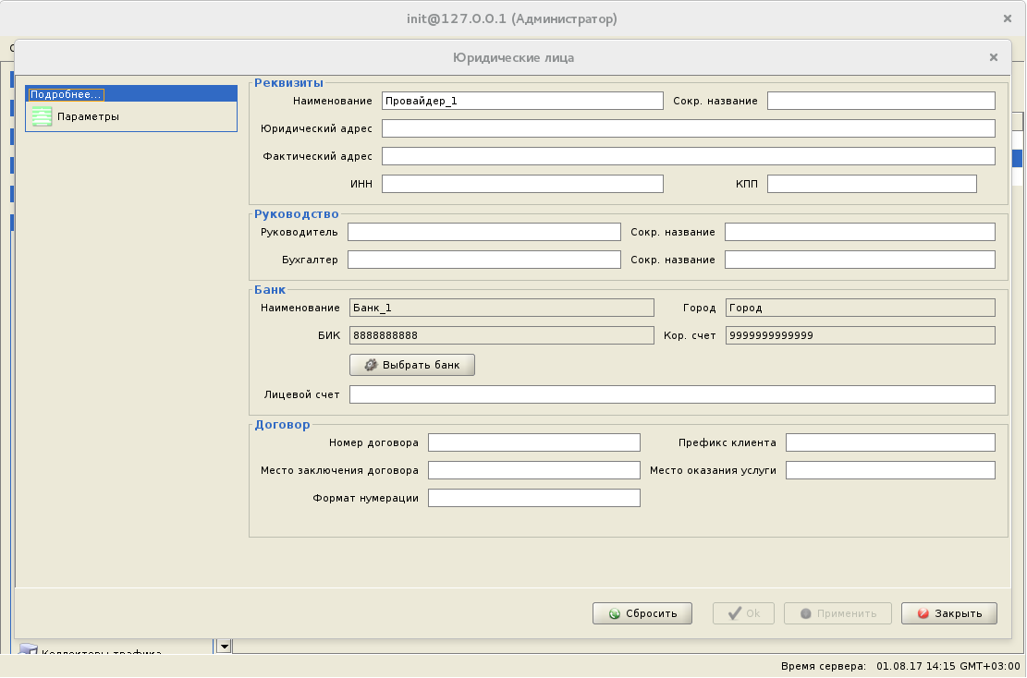
Task: Select the Лицевой счет input field
Action: (x=671, y=394)
